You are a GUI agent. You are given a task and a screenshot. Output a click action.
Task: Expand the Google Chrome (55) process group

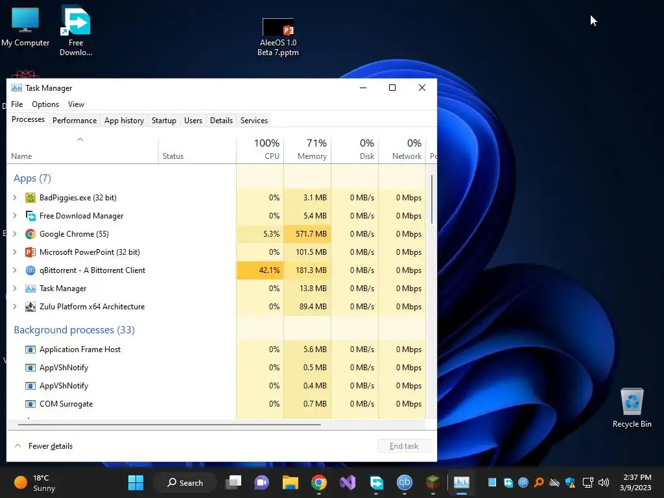pos(15,234)
